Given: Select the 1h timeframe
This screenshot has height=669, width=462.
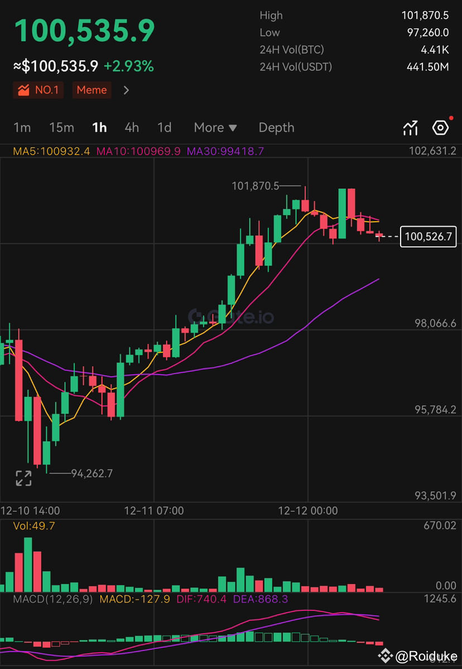Looking at the screenshot, I should (99, 127).
